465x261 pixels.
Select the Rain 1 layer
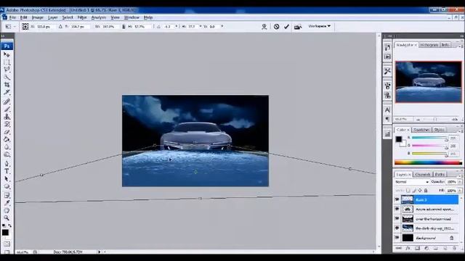tap(429, 200)
